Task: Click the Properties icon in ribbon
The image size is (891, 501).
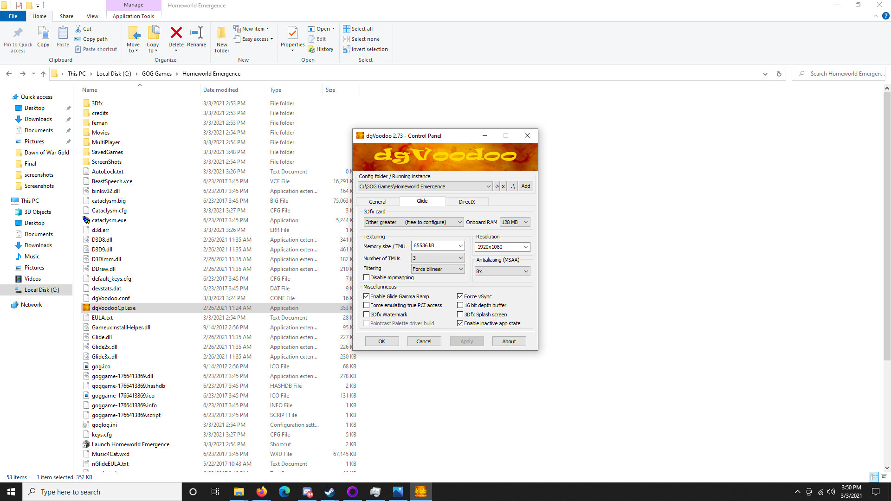Action: [x=292, y=33]
